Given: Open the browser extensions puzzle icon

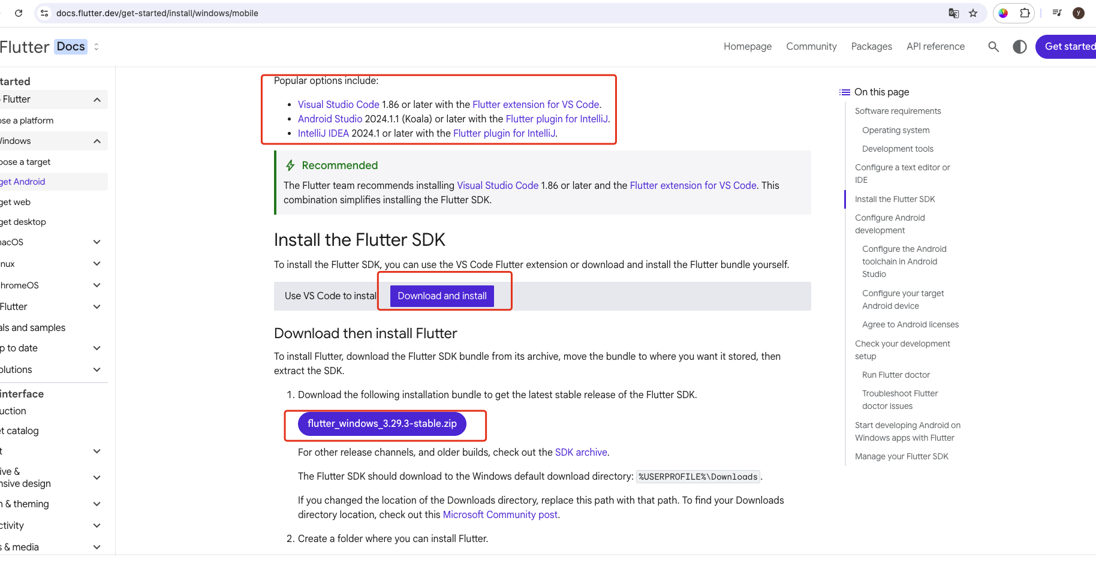Looking at the screenshot, I should 1025,13.
